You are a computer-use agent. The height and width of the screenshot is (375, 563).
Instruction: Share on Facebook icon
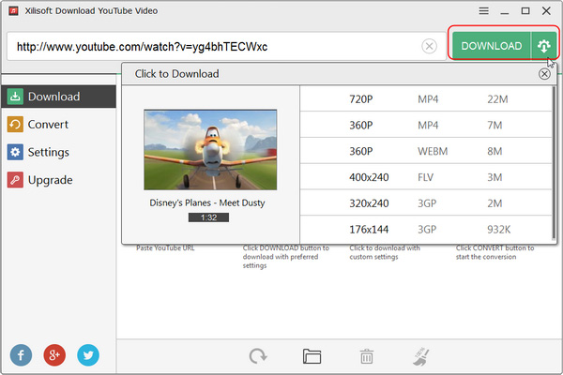point(21,355)
